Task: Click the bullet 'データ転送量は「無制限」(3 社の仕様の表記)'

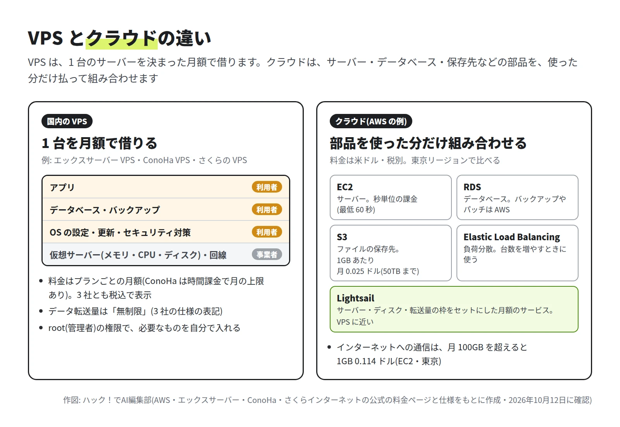Action: [135, 311]
